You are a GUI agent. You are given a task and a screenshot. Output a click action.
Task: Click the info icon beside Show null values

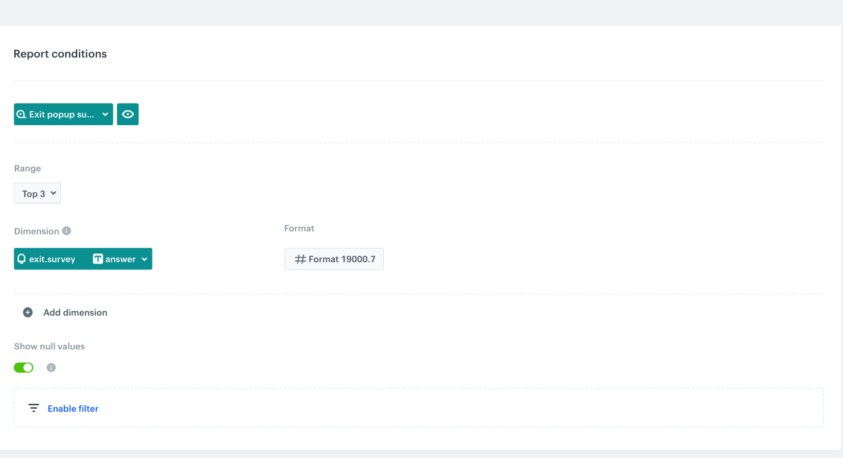(51, 367)
